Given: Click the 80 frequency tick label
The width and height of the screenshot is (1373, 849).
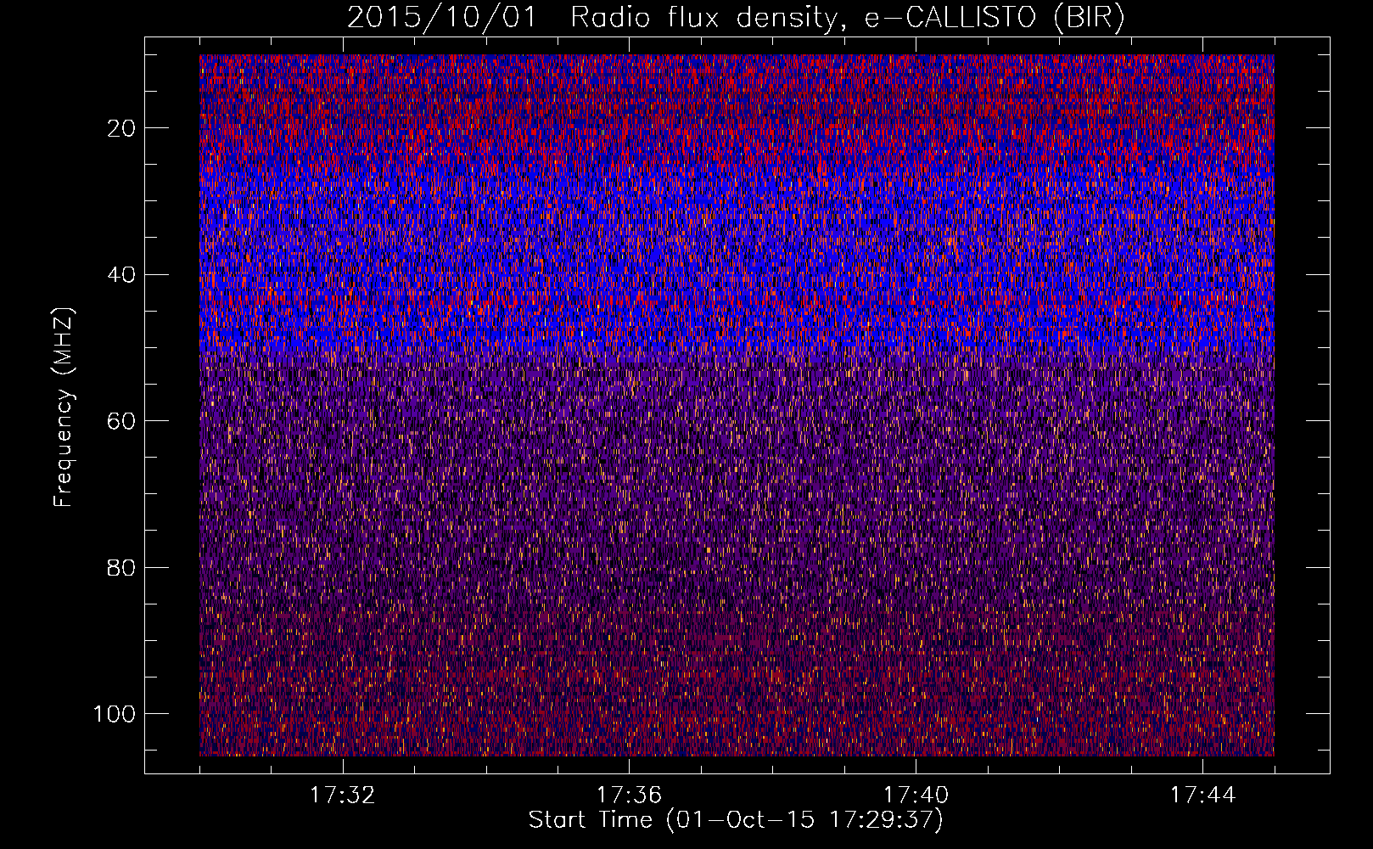Looking at the screenshot, I should 122,567.
